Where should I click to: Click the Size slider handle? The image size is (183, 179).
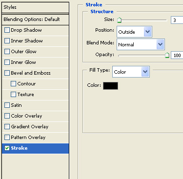coord(120,20)
